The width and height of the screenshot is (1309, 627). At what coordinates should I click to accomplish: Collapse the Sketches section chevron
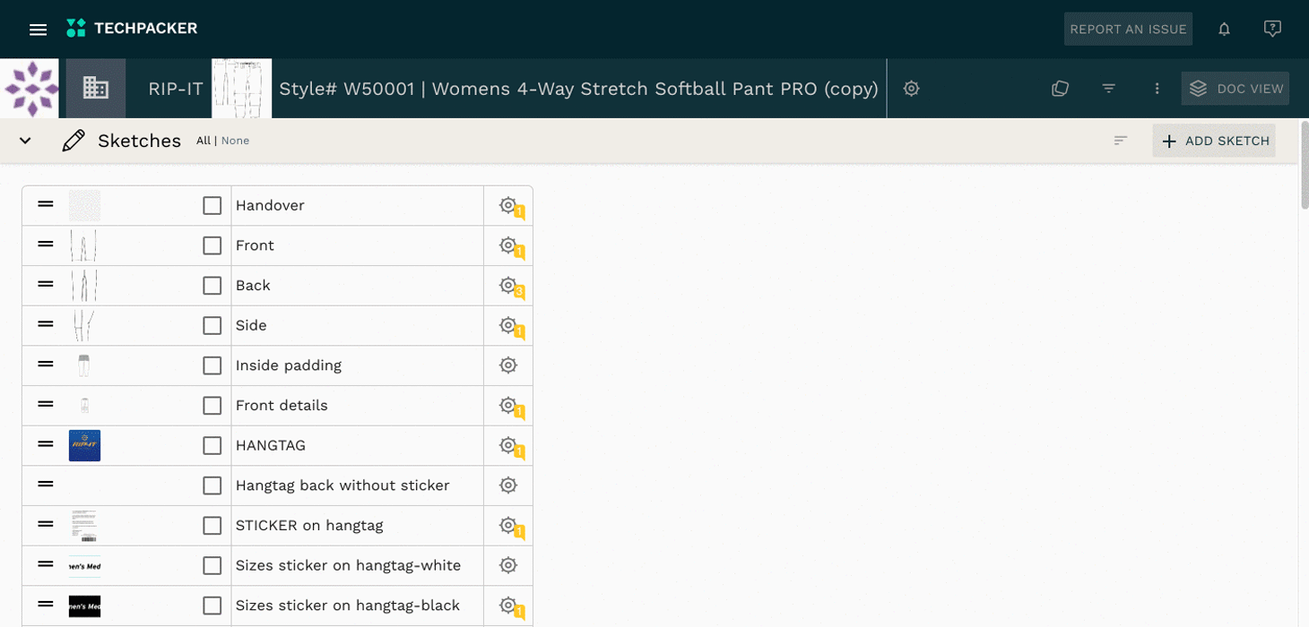pyautogui.click(x=25, y=141)
